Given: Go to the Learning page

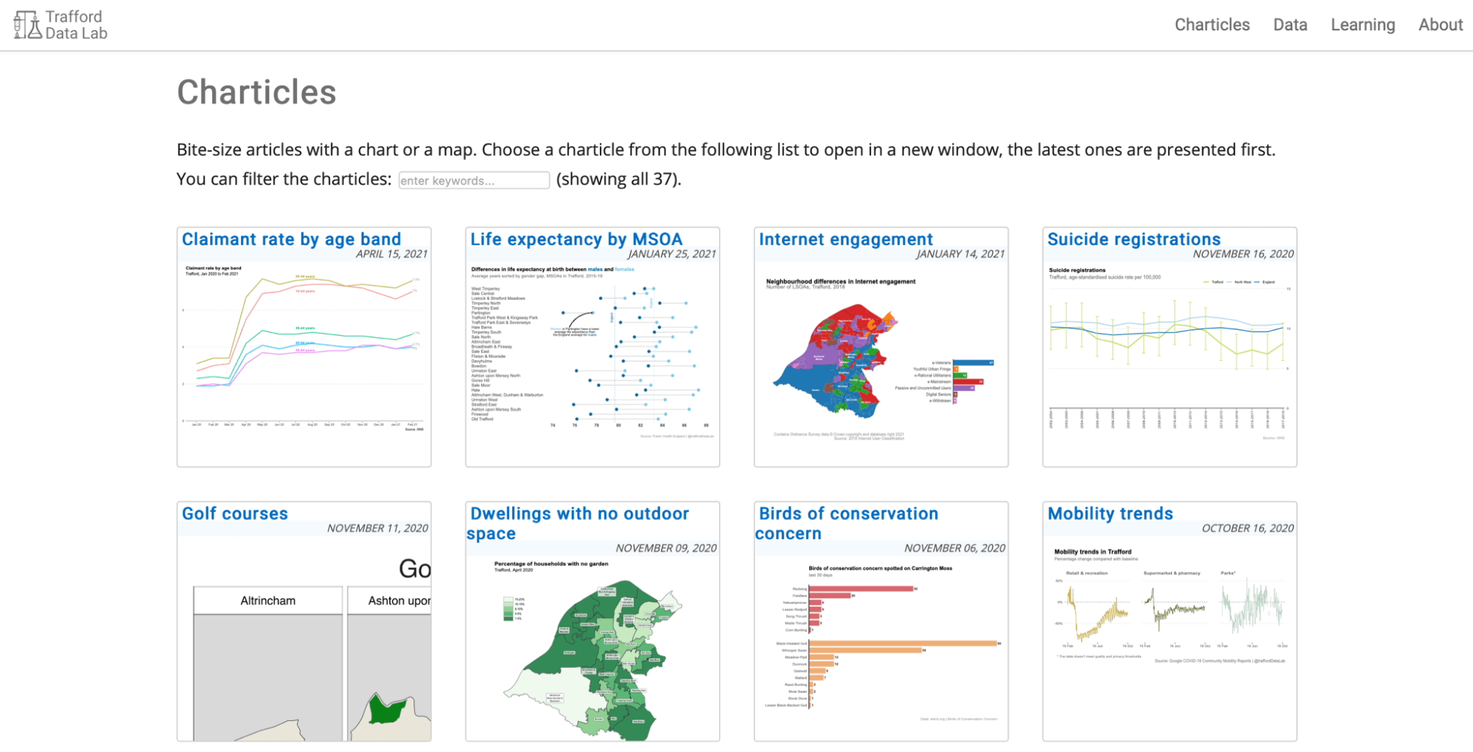Looking at the screenshot, I should [x=1362, y=24].
